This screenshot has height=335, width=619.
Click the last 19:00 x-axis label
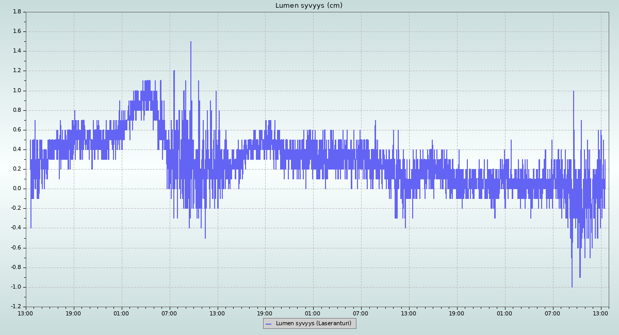pyautogui.click(x=457, y=313)
